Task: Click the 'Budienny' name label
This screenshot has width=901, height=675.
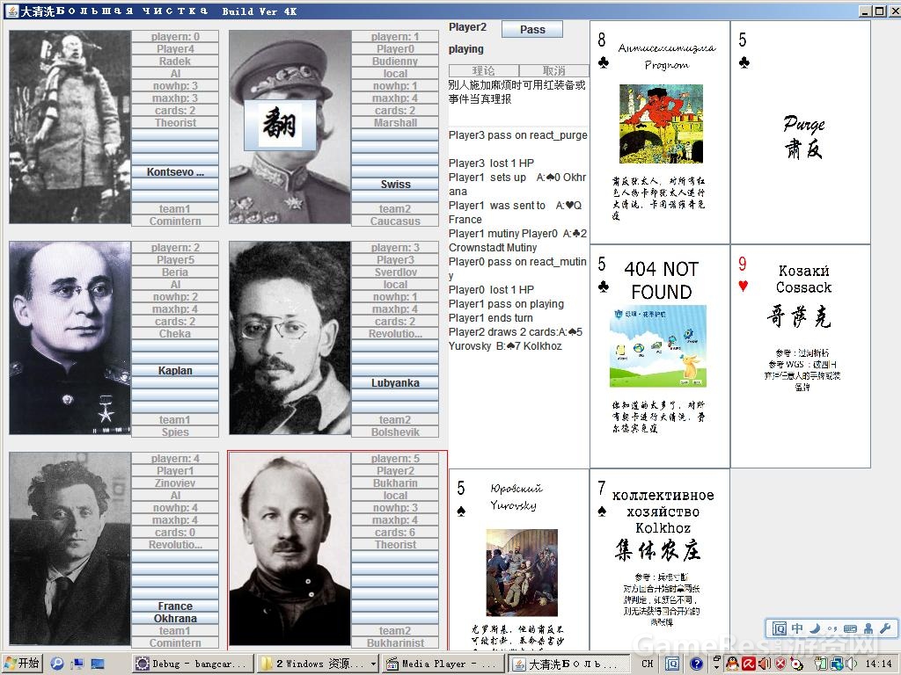Action: [395, 61]
